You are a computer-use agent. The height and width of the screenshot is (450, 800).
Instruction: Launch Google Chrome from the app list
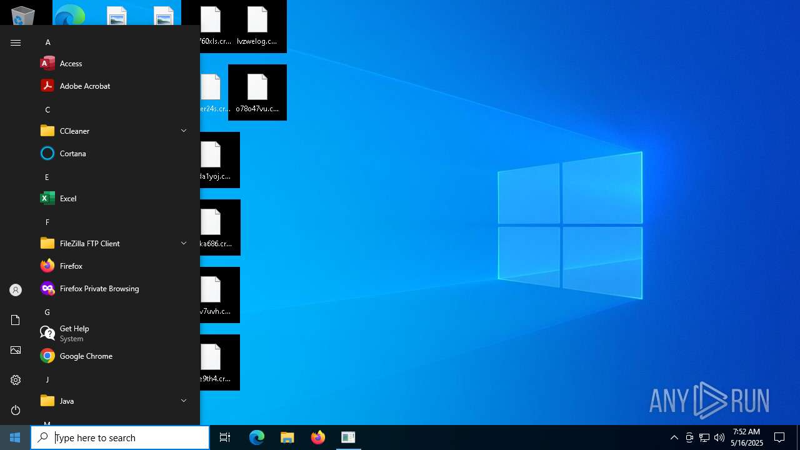pyautogui.click(x=115, y=356)
